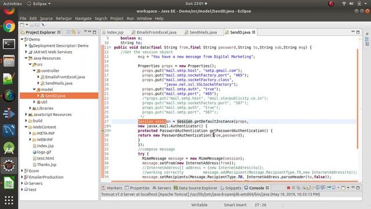Expand the util package

[x=34, y=102]
